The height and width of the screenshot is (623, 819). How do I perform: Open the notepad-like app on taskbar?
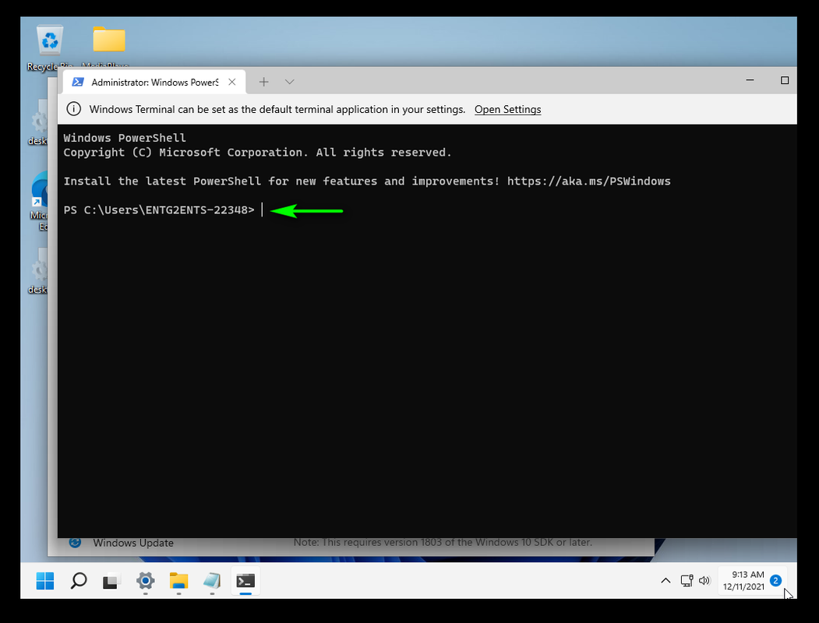click(x=212, y=581)
